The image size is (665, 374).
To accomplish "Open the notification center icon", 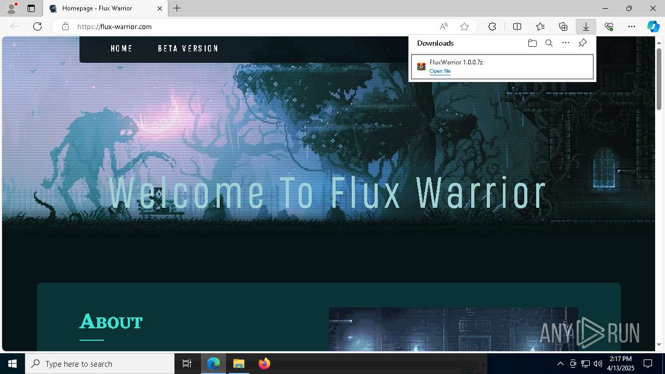I will (x=648, y=364).
